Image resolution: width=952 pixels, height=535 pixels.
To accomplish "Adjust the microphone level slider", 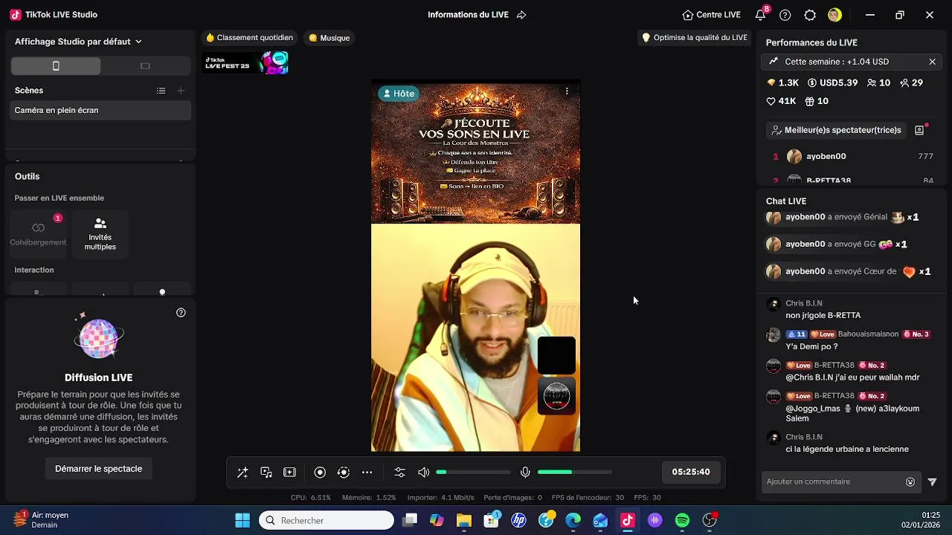I will click(574, 473).
